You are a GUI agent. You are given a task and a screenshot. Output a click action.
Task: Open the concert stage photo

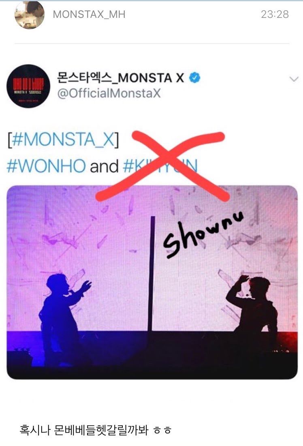[x=152, y=282]
